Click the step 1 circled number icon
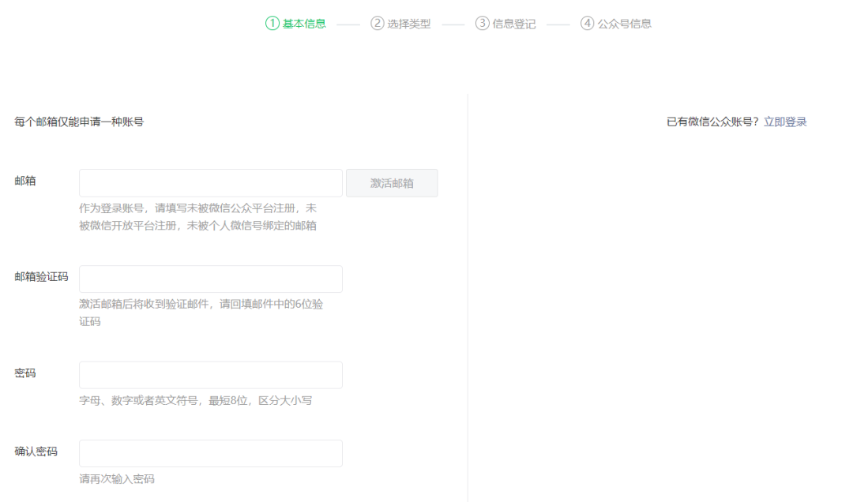Viewport: 853px width, 502px height. pyautogui.click(x=272, y=24)
